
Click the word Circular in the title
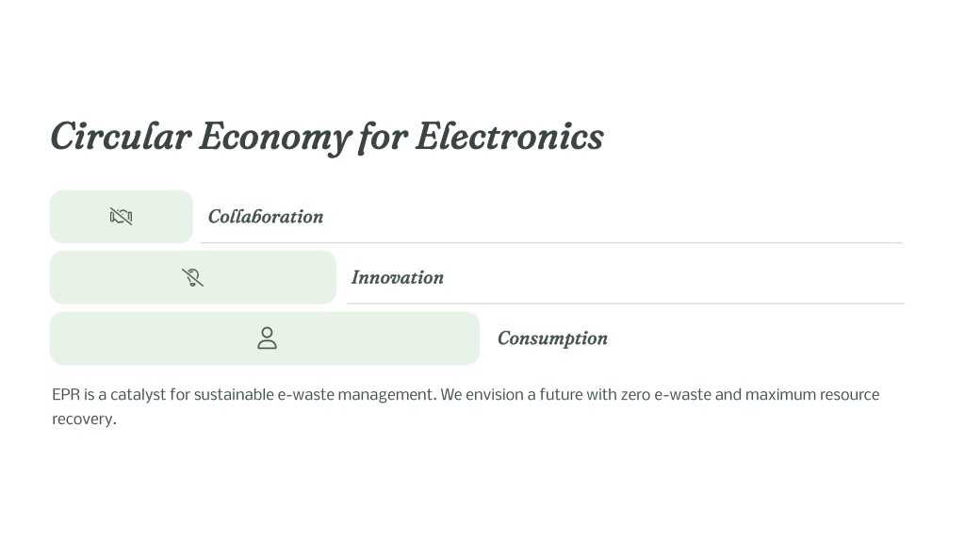pos(122,136)
